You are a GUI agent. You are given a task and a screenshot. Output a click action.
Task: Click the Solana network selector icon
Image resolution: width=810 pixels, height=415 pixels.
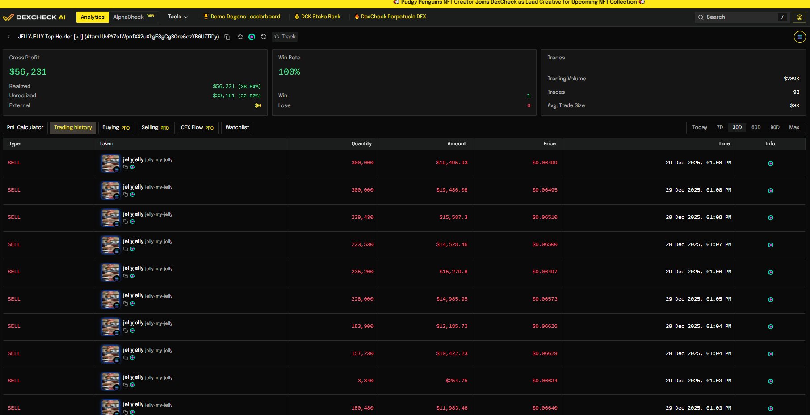[799, 37]
